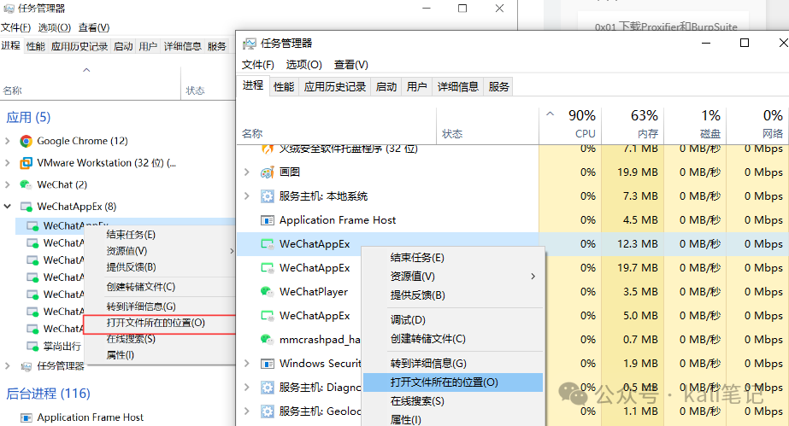
Task: Open 资源值(V) submenu in front context menu
Action: click(x=453, y=277)
